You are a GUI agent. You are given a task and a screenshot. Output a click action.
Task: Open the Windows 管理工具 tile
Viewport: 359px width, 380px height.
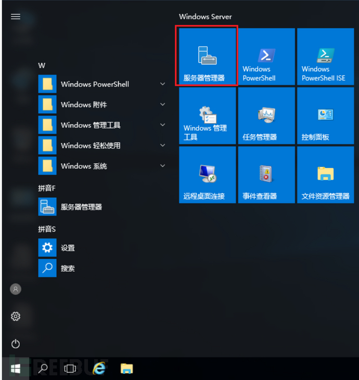[208, 116]
